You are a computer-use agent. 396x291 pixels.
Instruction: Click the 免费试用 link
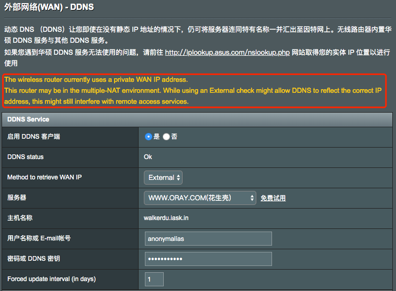[273, 198]
